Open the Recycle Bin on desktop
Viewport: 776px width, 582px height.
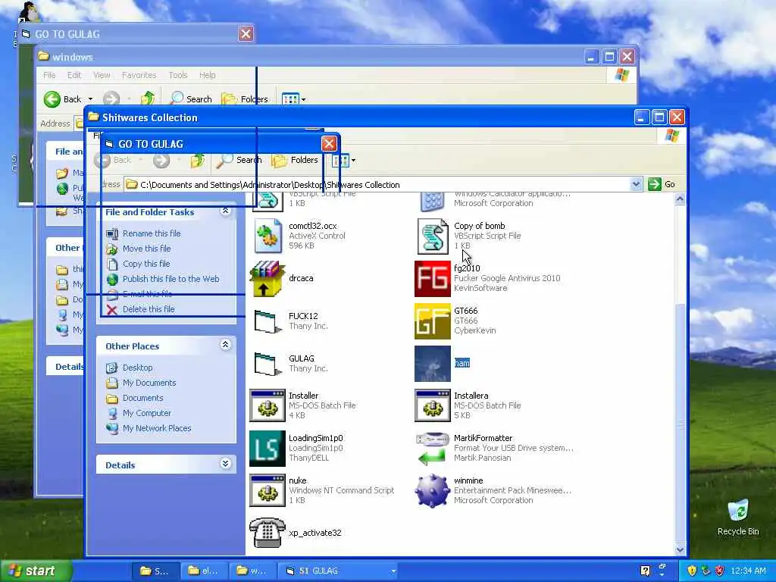click(x=738, y=517)
